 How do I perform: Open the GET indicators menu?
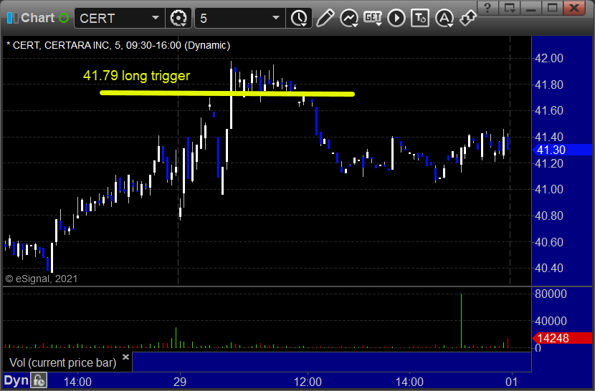373,18
